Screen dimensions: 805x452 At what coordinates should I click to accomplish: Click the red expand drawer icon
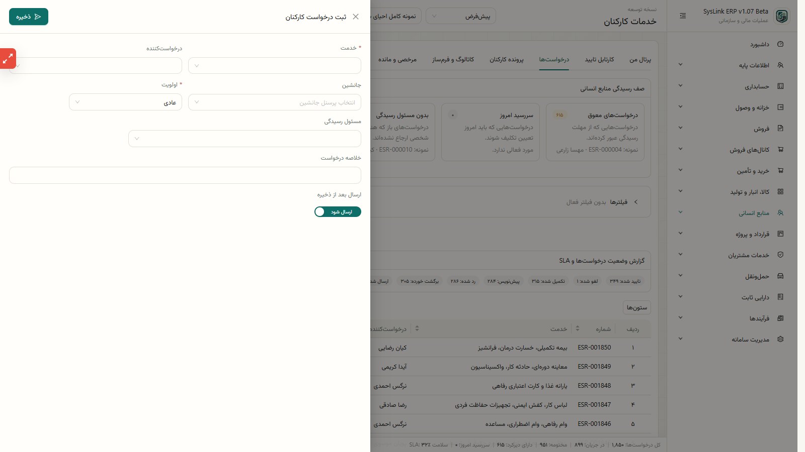(8, 59)
